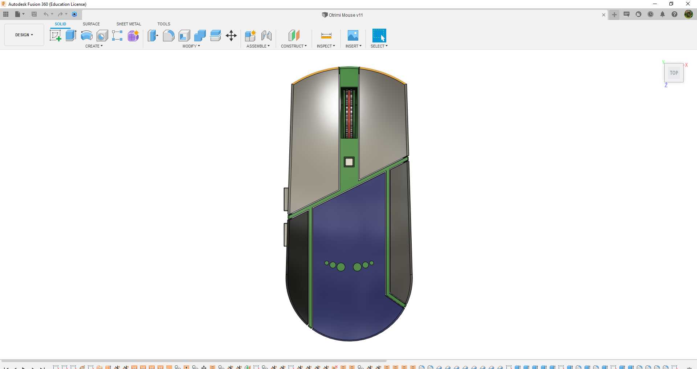This screenshot has width=697, height=369.
Task: Switch to the SURFACE tab
Action: (91, 24)
